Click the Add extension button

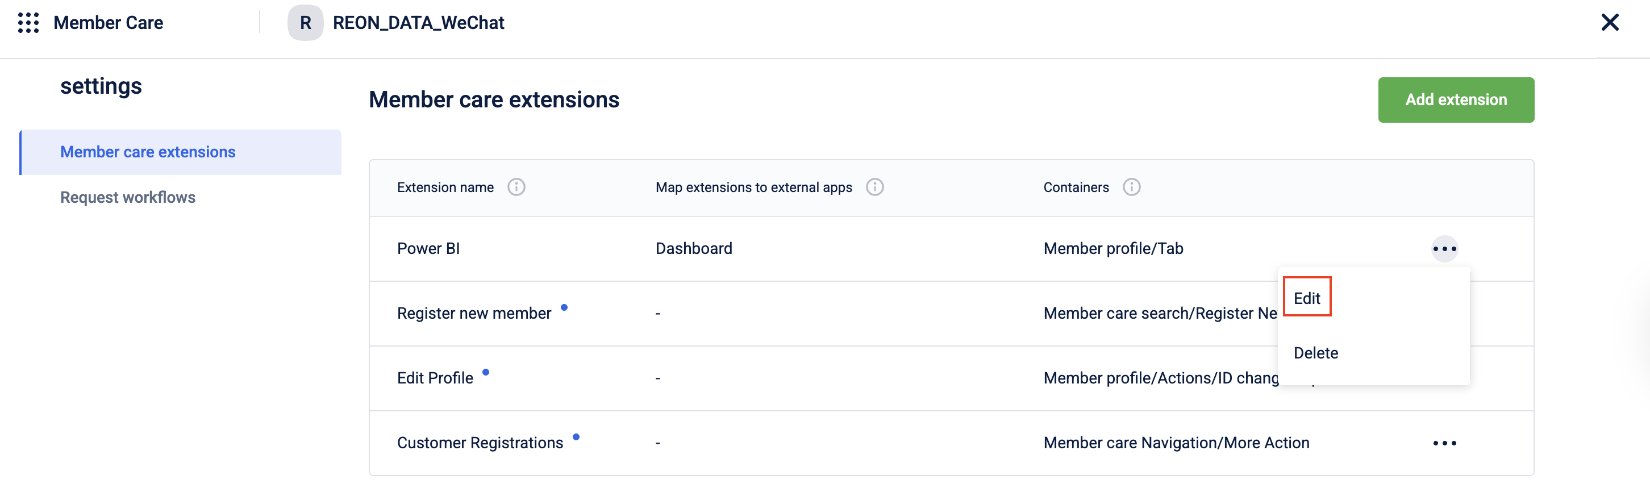tap(1455, 100)
